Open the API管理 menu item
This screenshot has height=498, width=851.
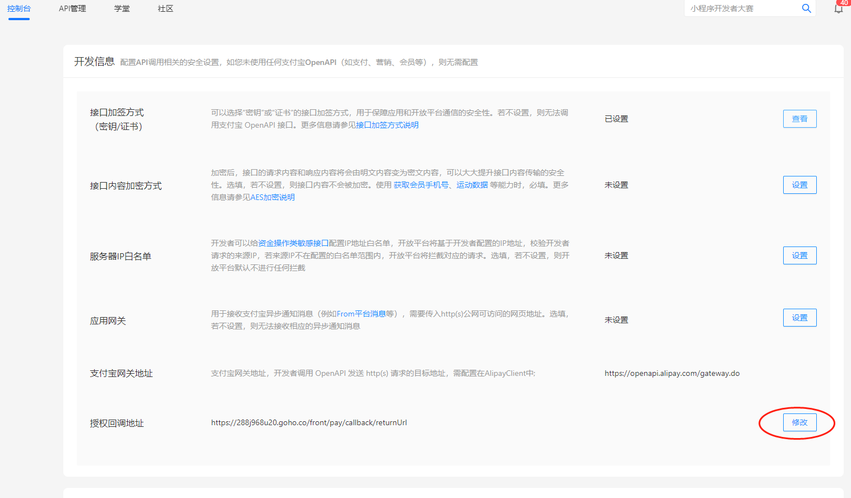pyautogui.click(x=72, y=8)
